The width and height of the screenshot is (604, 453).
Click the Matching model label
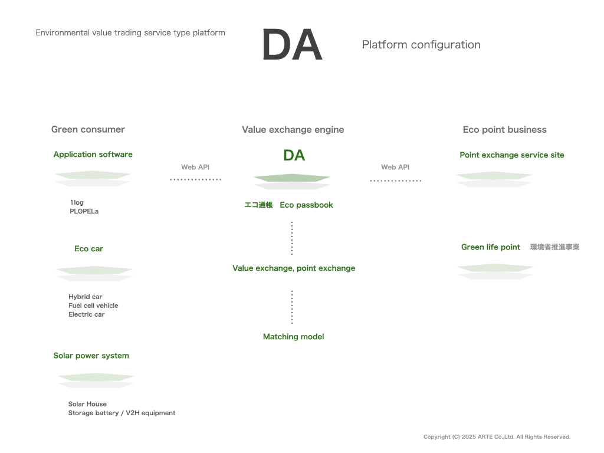293,337
